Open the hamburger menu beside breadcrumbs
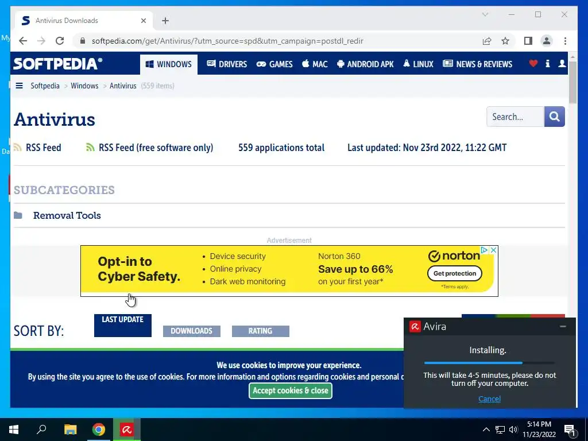The image size is (588, 441). [x=19, y=86]
